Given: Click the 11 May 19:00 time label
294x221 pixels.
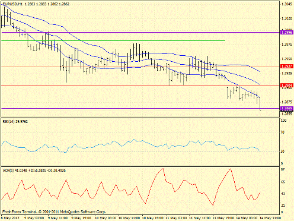Looking at the screenshot, I should [223, 218].
